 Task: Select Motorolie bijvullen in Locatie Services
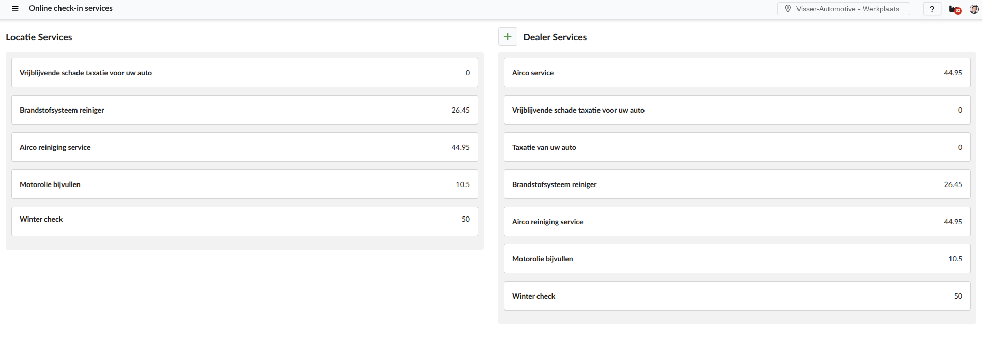coord(244,184)
